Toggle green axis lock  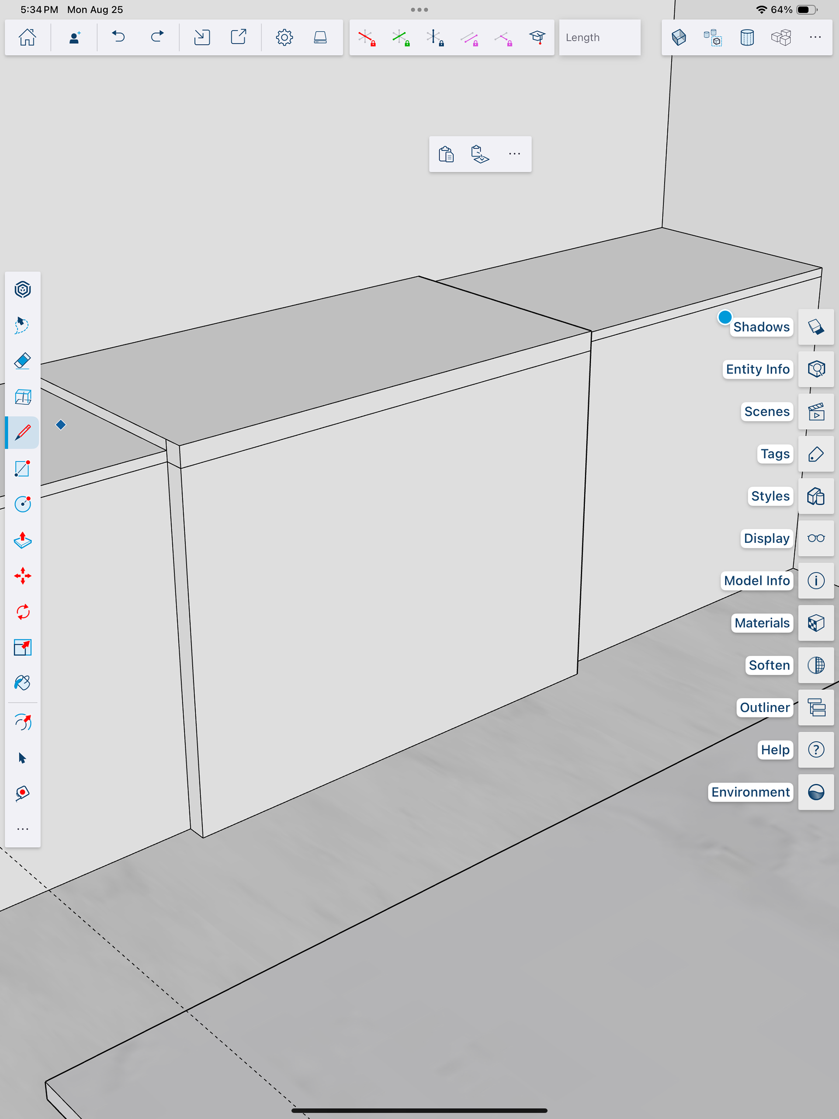(x=401, y=38)
